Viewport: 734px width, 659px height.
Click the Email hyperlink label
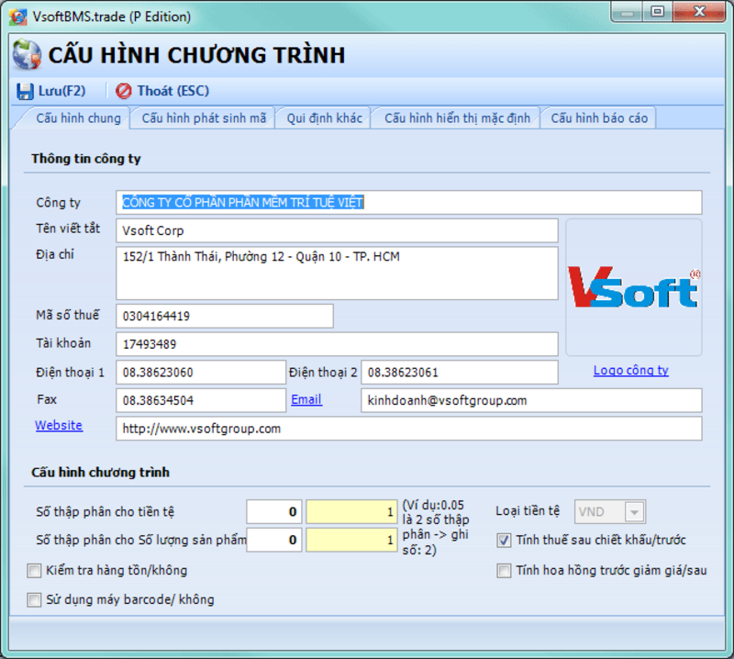(x=306, y=400)
